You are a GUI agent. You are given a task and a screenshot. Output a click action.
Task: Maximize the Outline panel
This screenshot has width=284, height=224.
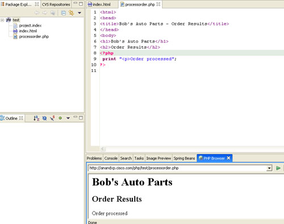tap(81, 118)
